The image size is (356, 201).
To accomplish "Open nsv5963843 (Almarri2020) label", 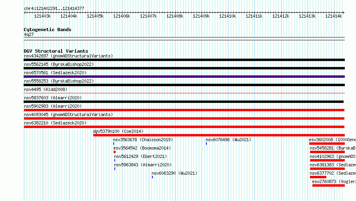I will pyautogui.click(x=143, y=165).
